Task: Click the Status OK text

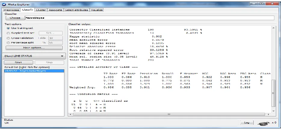Action: 6,123
